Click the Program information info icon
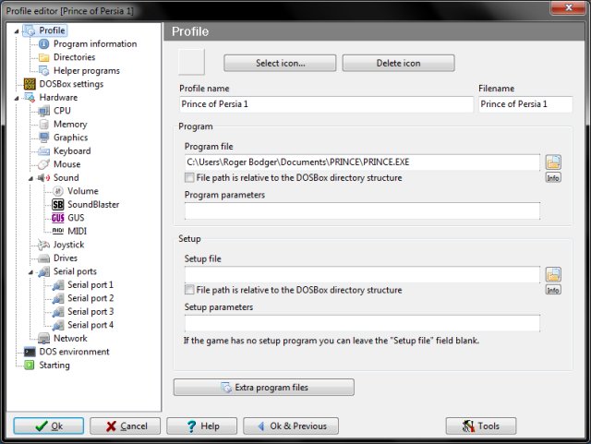 (x=43, y=44)
